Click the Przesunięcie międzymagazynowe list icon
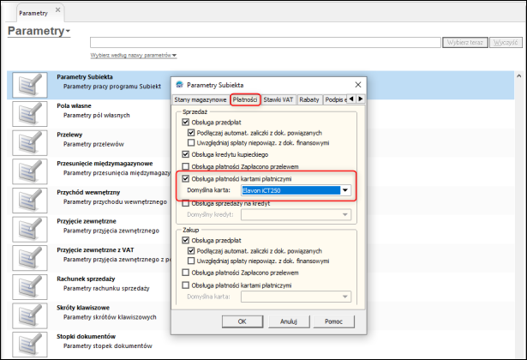This screenshot has height=360, width=527. tap(30, 171)
